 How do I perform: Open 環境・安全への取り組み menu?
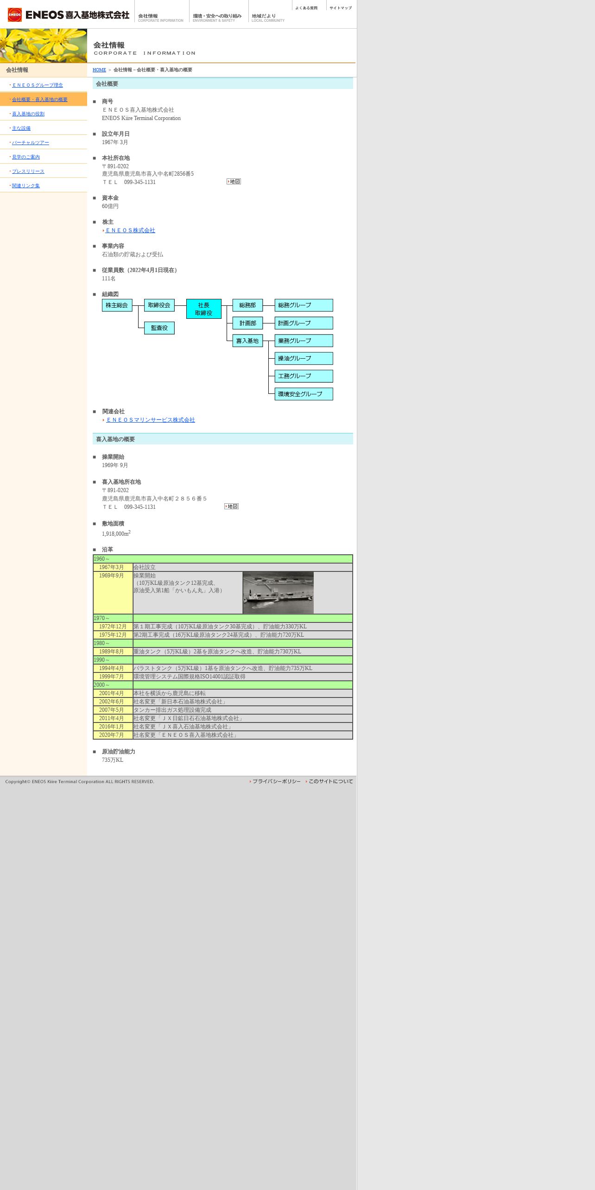(217, 18)
